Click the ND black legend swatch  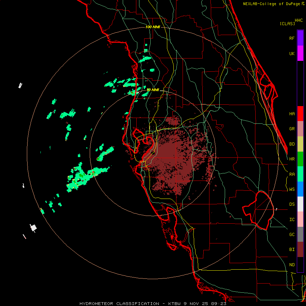(x=300, y=265)
